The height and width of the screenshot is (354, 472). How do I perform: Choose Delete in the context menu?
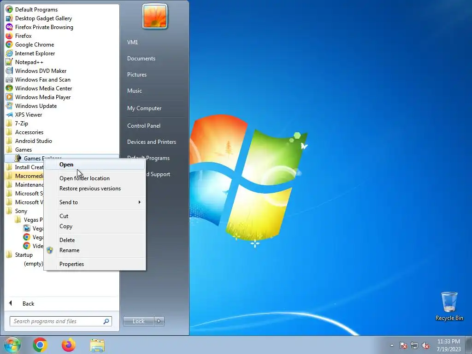(95, 240)
